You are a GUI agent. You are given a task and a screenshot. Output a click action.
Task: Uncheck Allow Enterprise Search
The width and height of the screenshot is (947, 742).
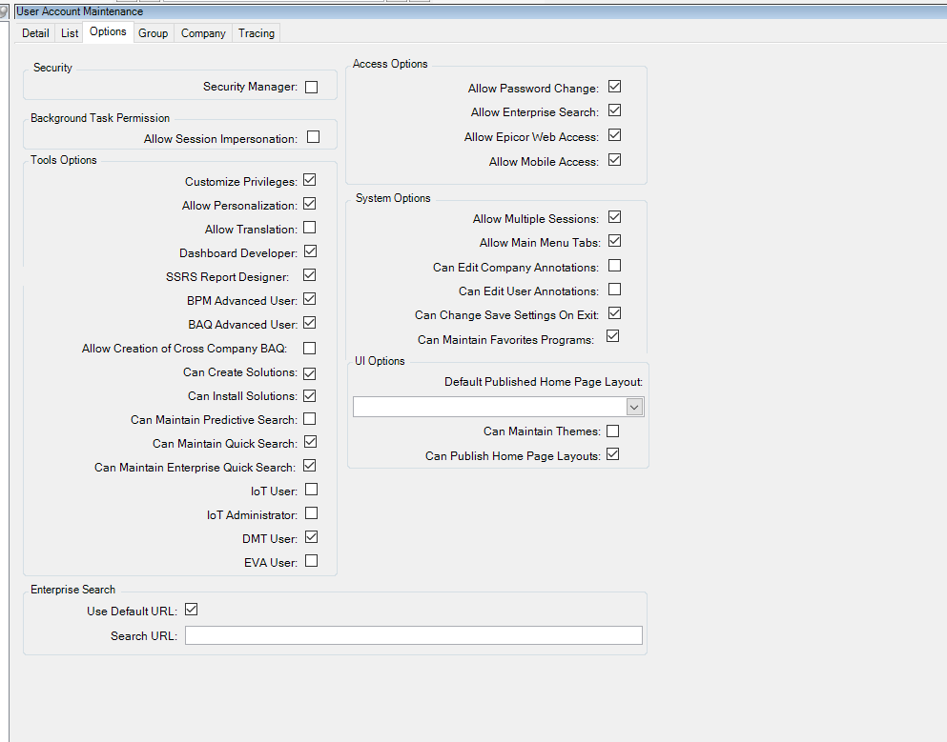[x=615, y=110]
